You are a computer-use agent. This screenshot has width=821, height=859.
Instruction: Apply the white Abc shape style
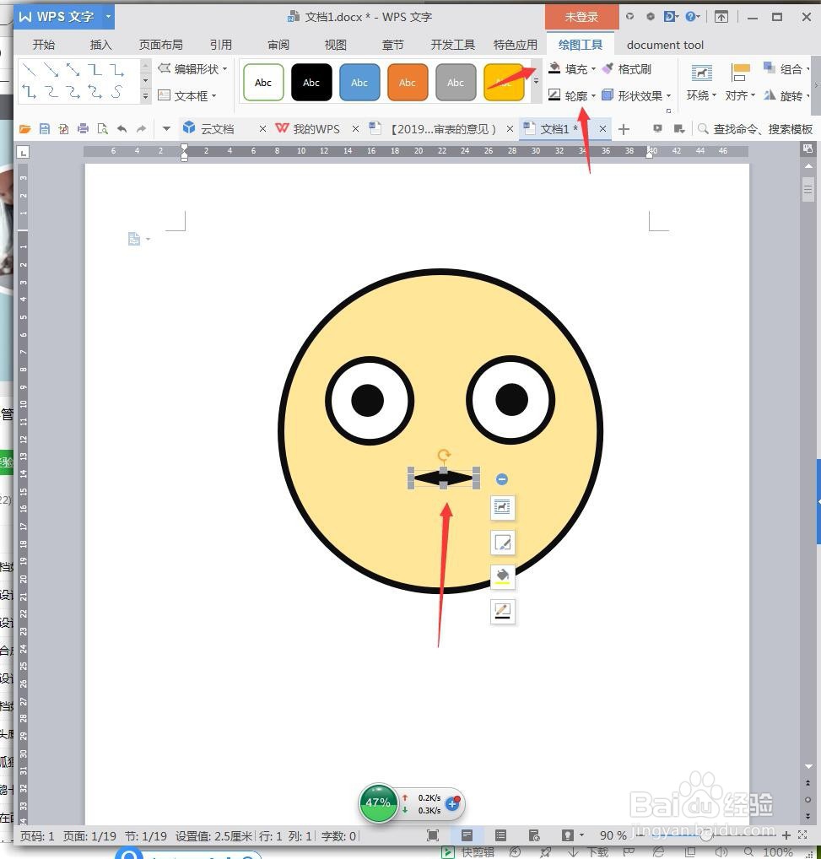tap(263, 83)
